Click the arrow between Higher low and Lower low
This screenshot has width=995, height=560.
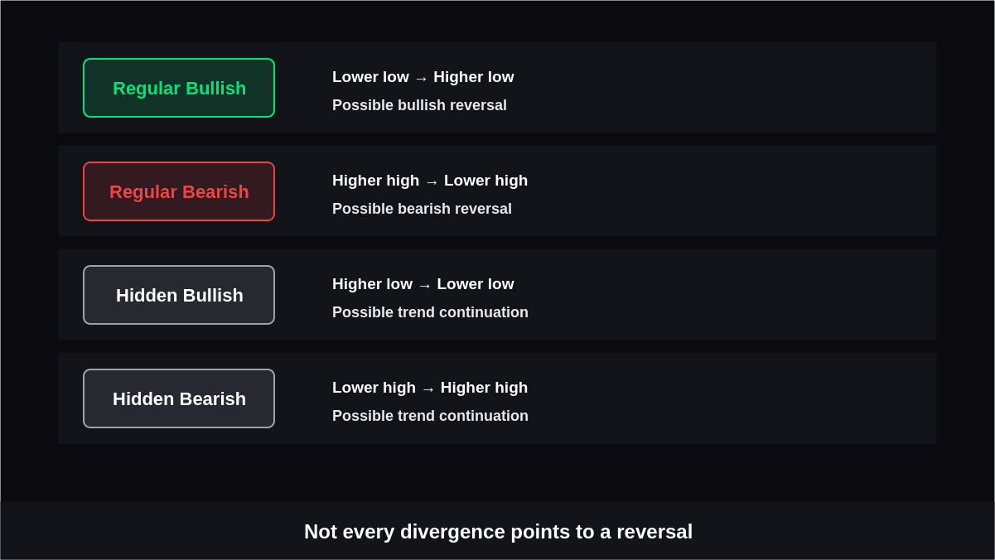424,285
